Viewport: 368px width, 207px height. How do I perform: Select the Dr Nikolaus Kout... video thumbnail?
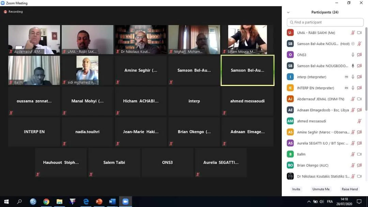[x=141, y=40]
